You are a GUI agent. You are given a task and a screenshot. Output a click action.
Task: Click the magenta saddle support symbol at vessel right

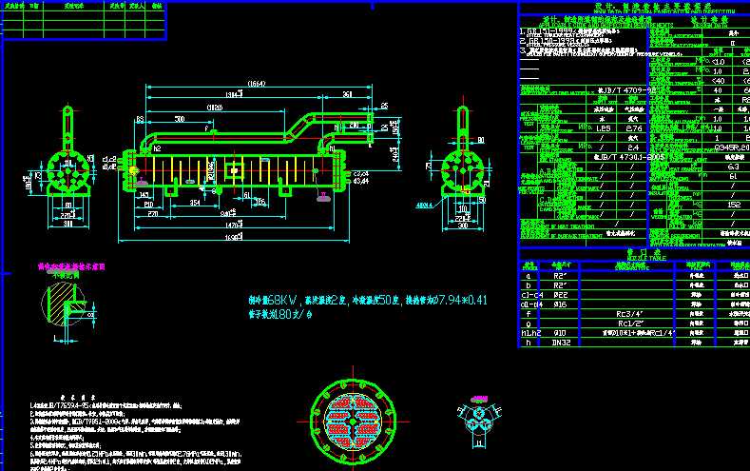click(323, 197)
